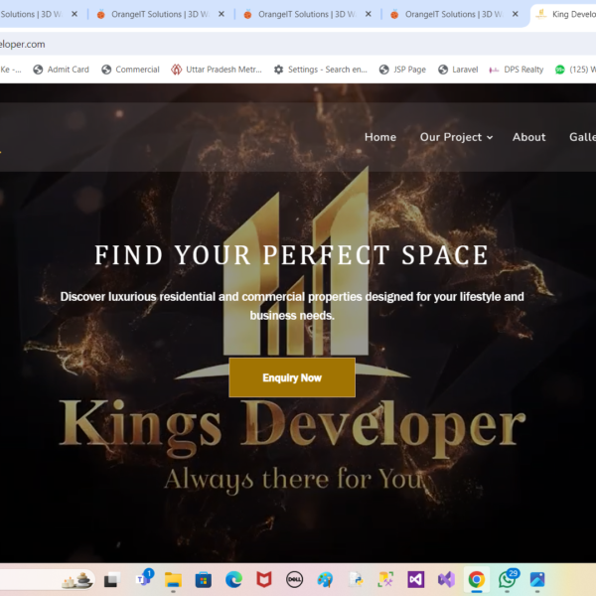This screenshot has height=596, width=596.
Task: Open File Explorer from the taskbar
Action: [173, 579]
